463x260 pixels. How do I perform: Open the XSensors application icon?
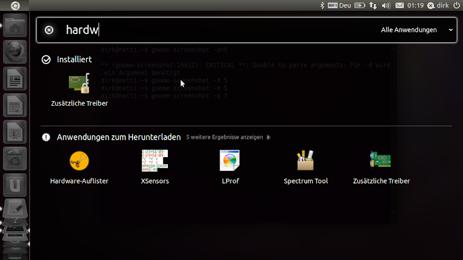coord(155,161)
